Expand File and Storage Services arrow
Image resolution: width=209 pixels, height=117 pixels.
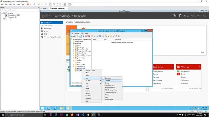coord(62,37)
